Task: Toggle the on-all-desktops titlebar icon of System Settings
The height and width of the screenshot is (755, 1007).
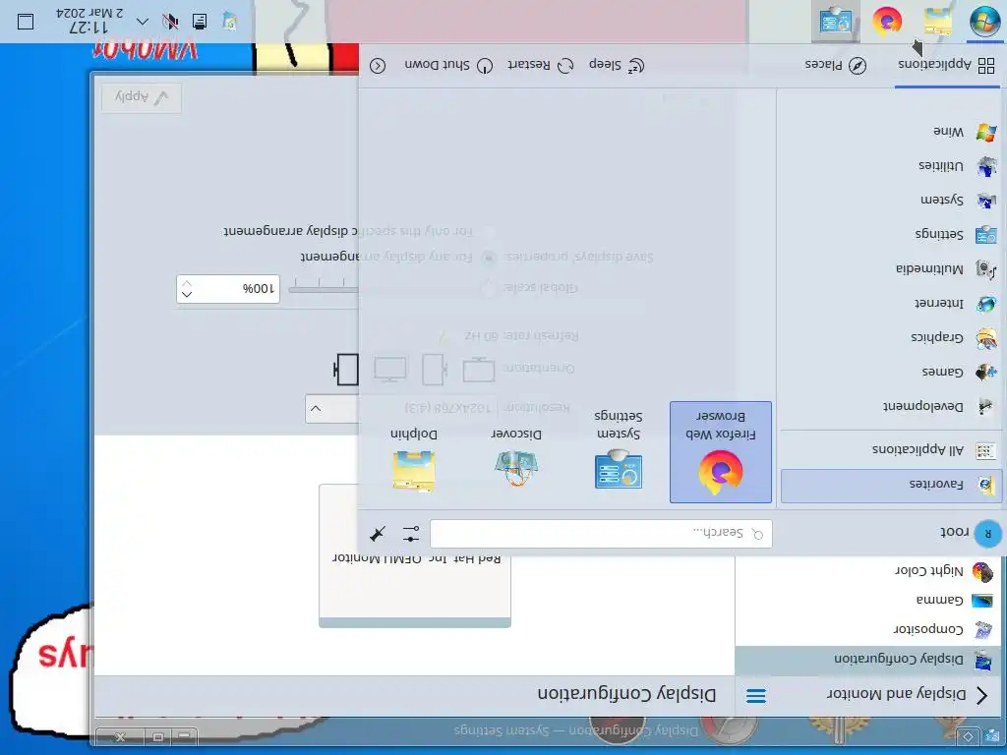Action: (x=968, y=735)
